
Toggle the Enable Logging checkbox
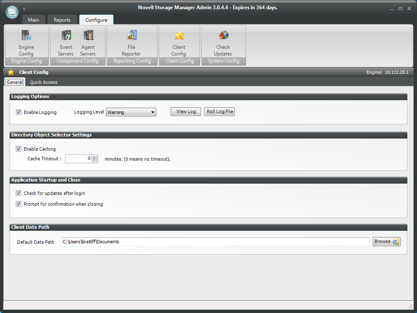[18, 112]
